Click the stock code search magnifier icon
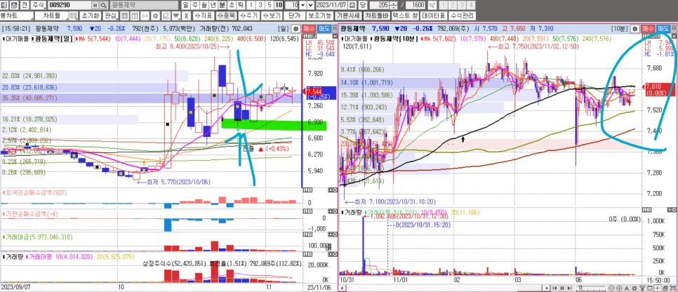Image resolution: width=678 pixels, height=292 pixels. tap(103, 5)
